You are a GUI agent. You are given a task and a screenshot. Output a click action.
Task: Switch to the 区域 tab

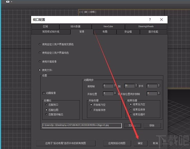pyautogui.click(x=46, y=26)
